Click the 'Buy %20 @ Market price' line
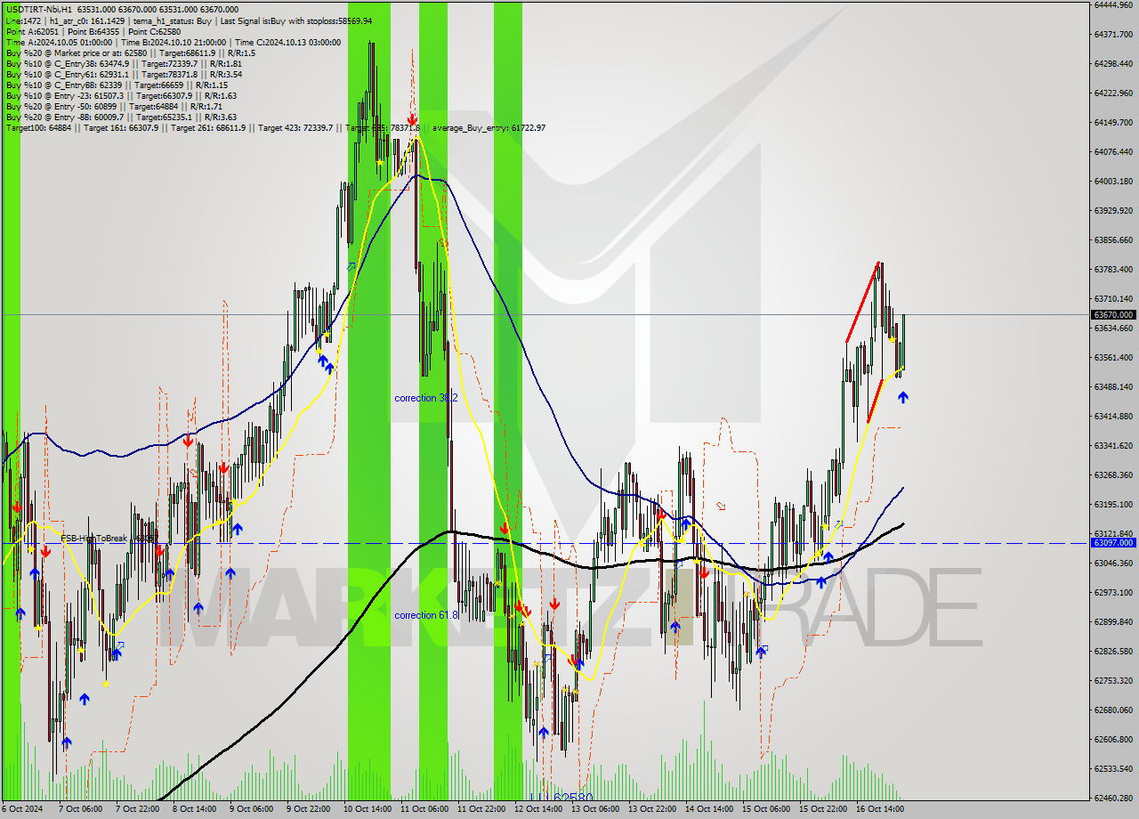Screen dimensions: 1139x819 point(130,53)
